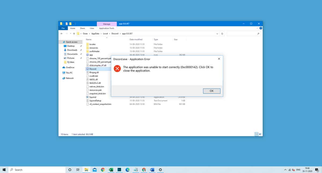Switch to the Home ribbon tab
Image resolution: width=322 pixels, height=173 pixels.
coord(73,28)
